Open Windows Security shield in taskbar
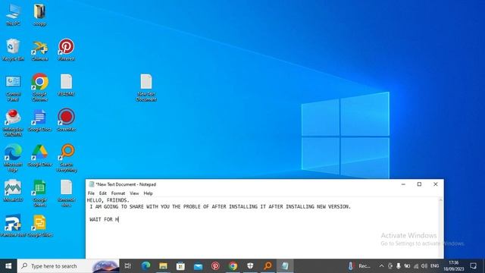This screenshot has width=485, height=273. (x=250, y=266)
